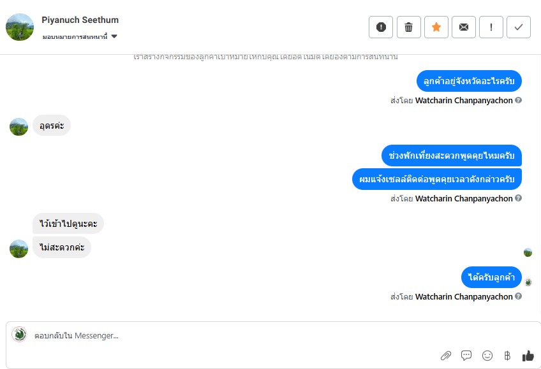Flag conversation with the exclamation mark button
Viewport: 541px width, 369px height.
[x=491, y=27]
